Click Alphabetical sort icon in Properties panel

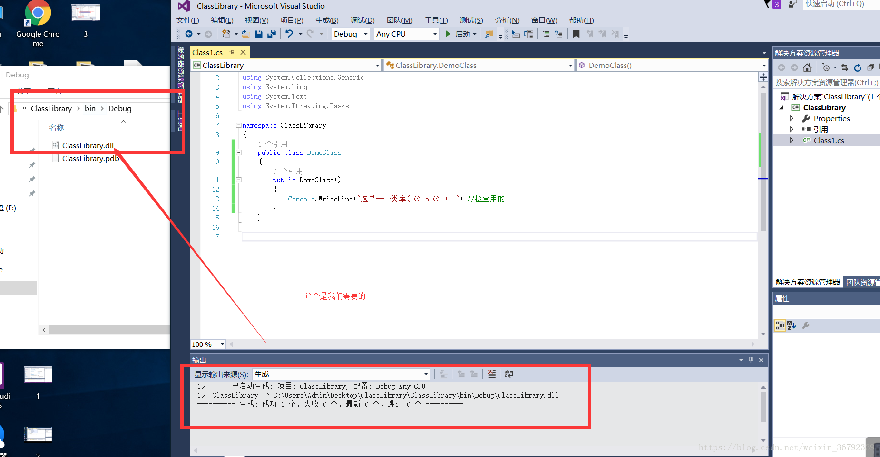point(792,325)
